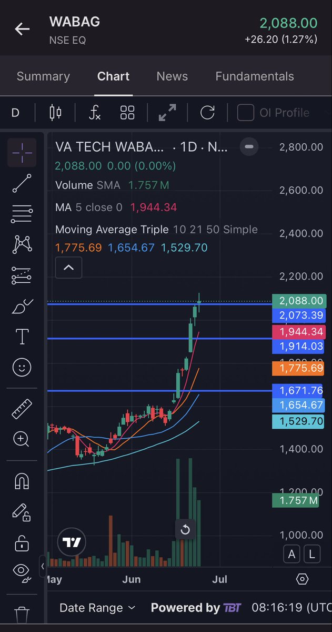Click the 1,654.67 blue MA label
The image size is (332, 632).
point(298,405)
